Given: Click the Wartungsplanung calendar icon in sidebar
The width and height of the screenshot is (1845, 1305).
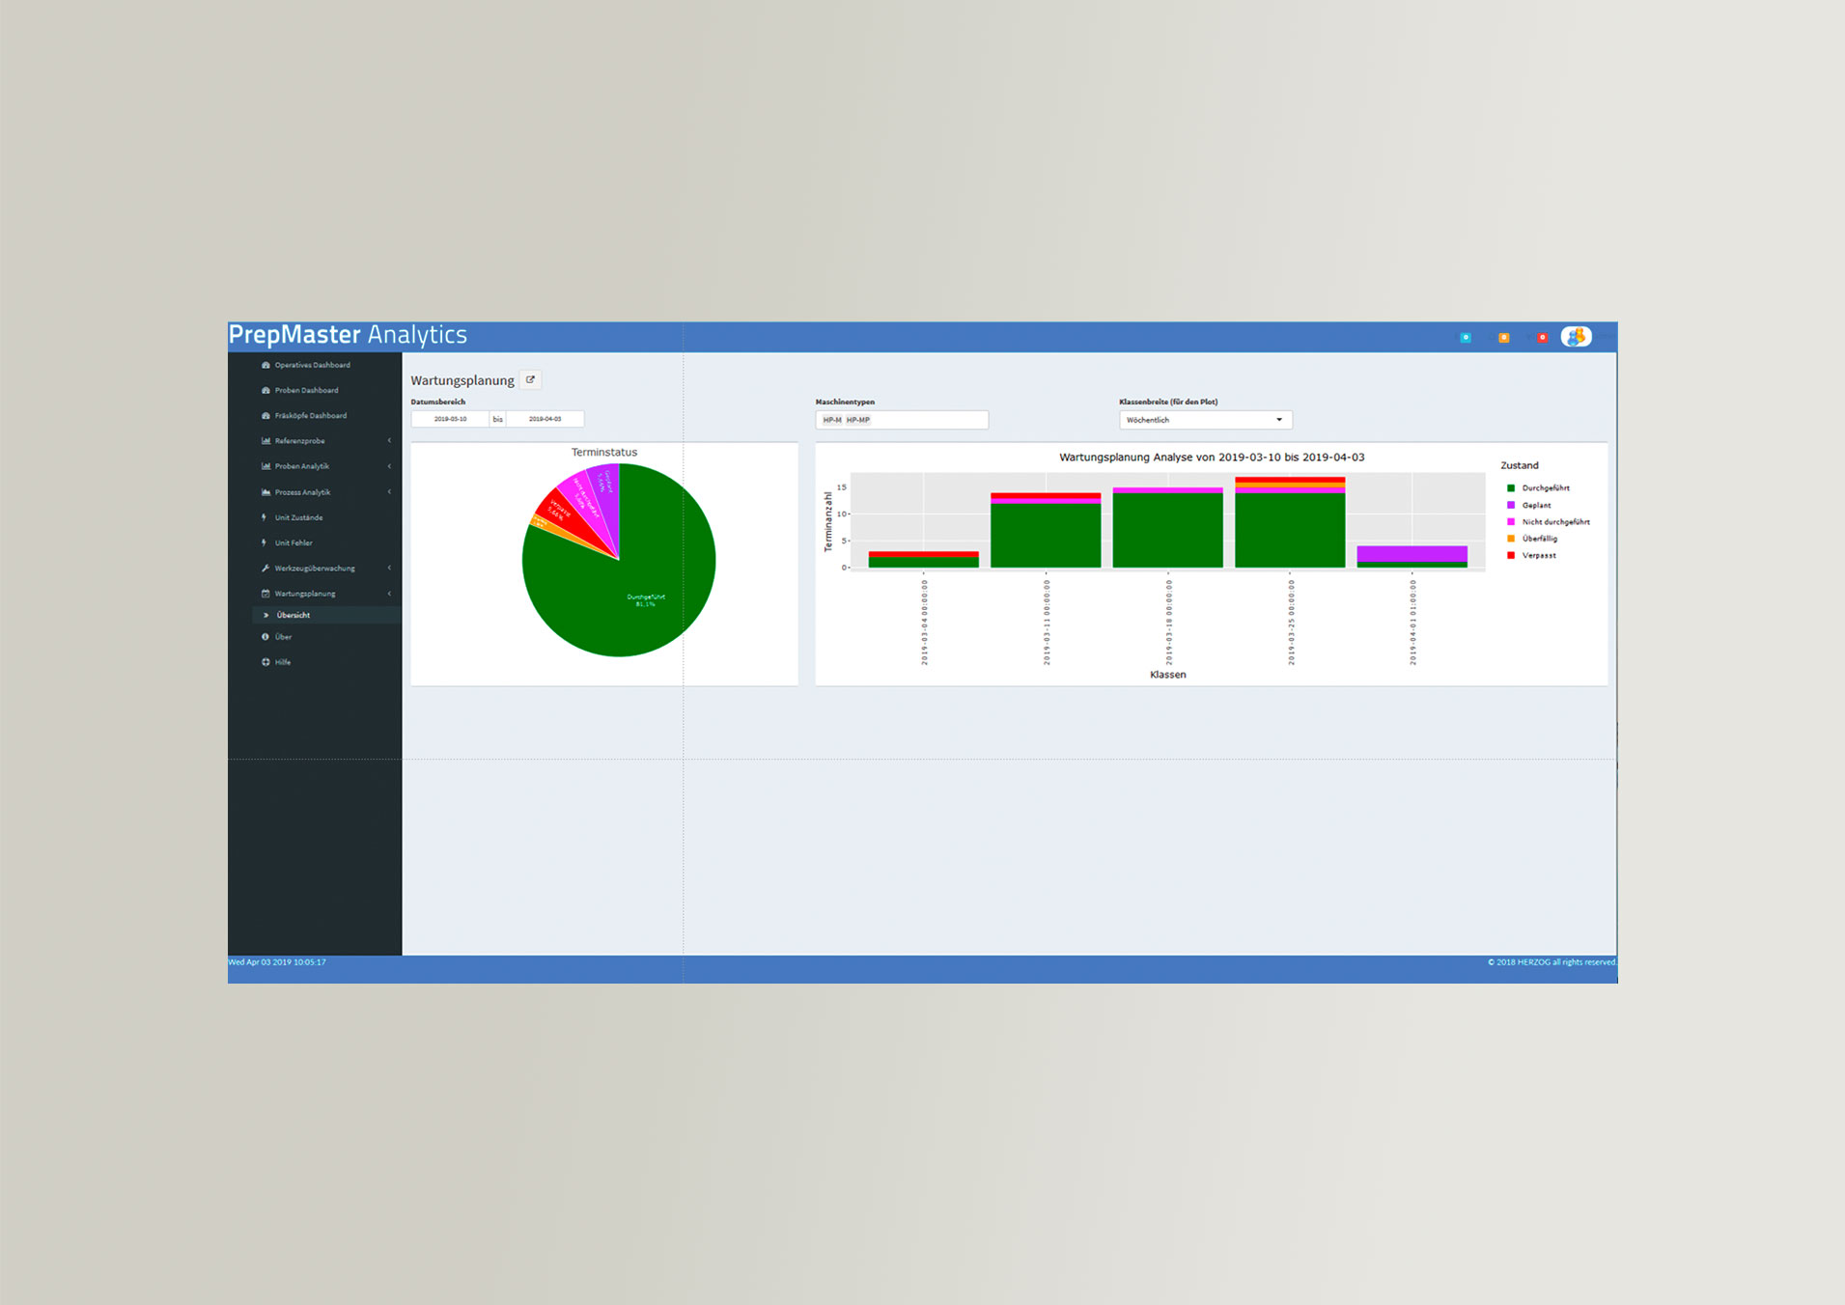Looking at the screenshot, I should [266, 594].
